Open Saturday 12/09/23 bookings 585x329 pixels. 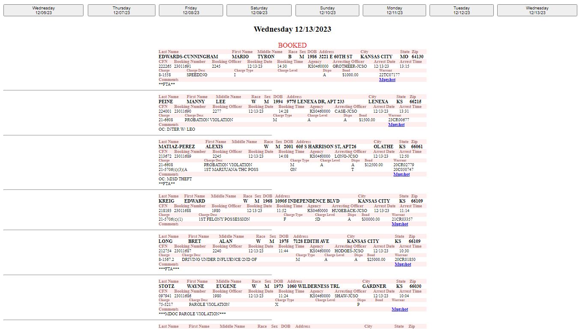click(259, 10)
